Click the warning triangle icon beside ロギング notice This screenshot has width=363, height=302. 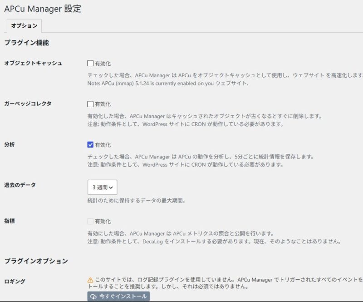90,280
